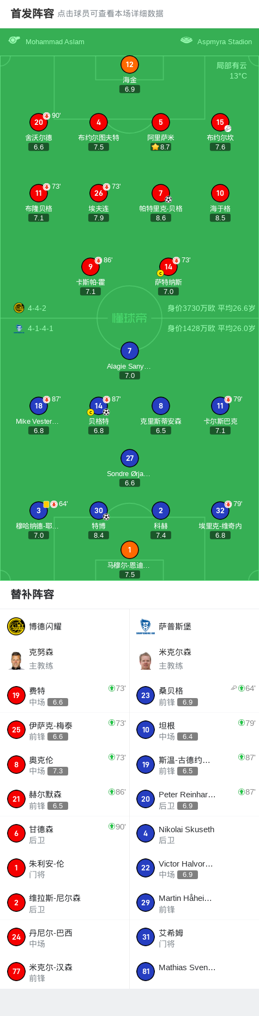The height and width of the screenshot is (1016, 259).
Task: Open player 27 Sondre Ørjasæter jersey icon
Action: [130, 458]
